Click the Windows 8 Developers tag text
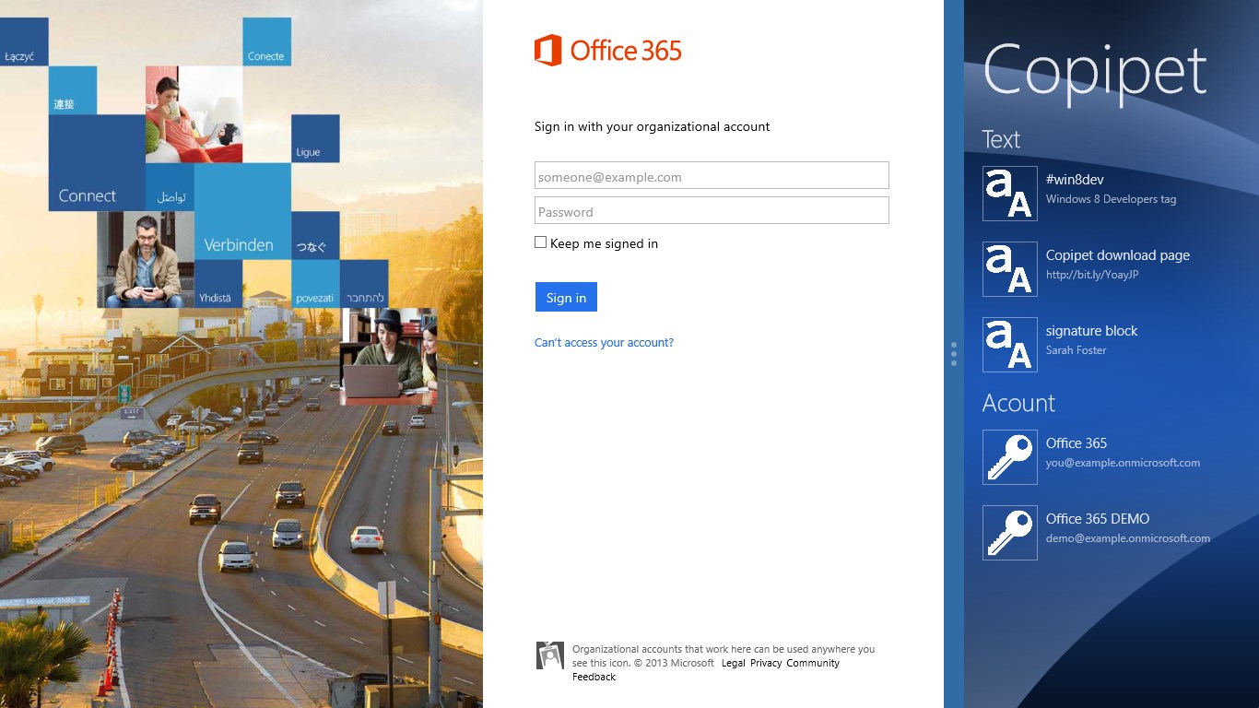The width and height of the screenshot is (1259, 708). point(1111,199)
